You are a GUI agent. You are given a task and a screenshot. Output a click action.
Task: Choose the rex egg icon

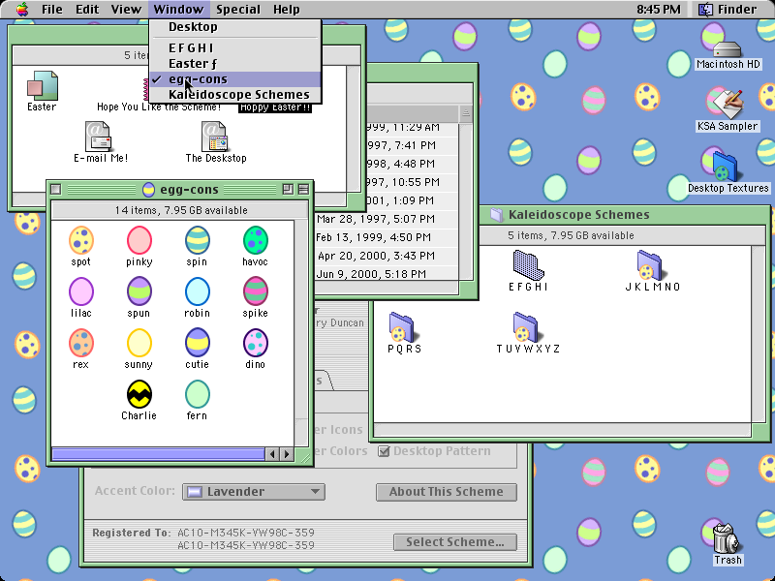(81, 343)
